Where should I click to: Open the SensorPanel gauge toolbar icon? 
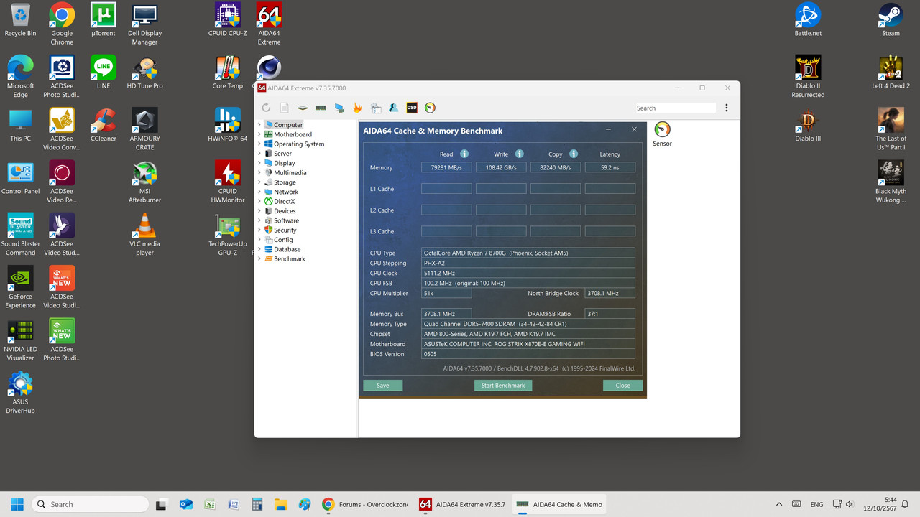430,108
